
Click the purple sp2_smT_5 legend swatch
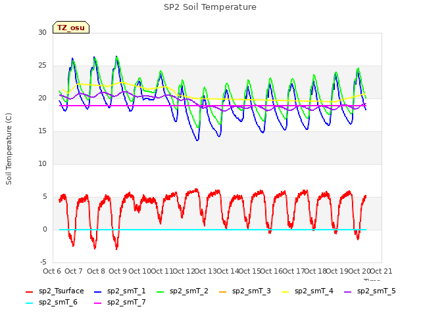[348, 291]
